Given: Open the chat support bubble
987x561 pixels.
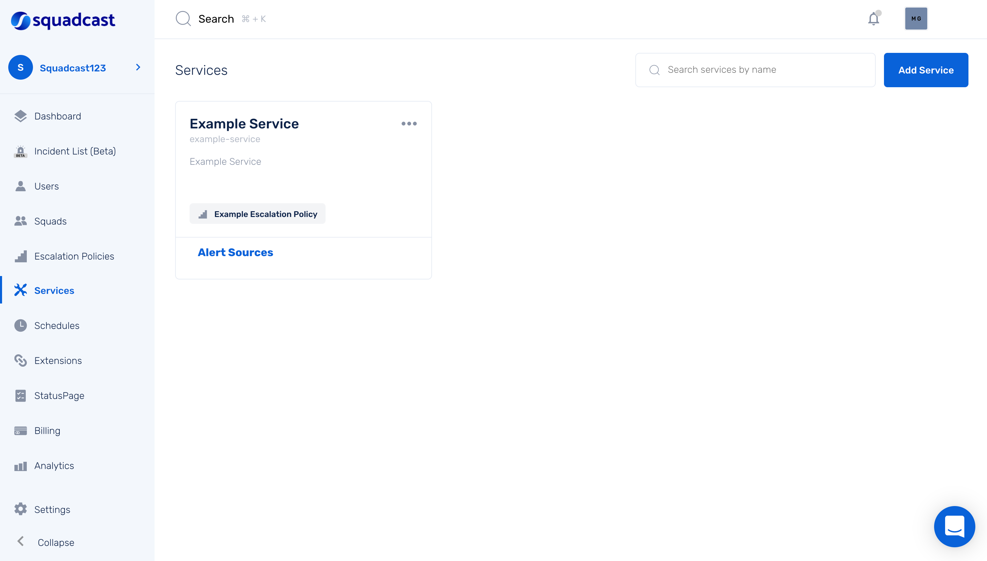Looking at the screenshot, I should [x=954, y=526].
